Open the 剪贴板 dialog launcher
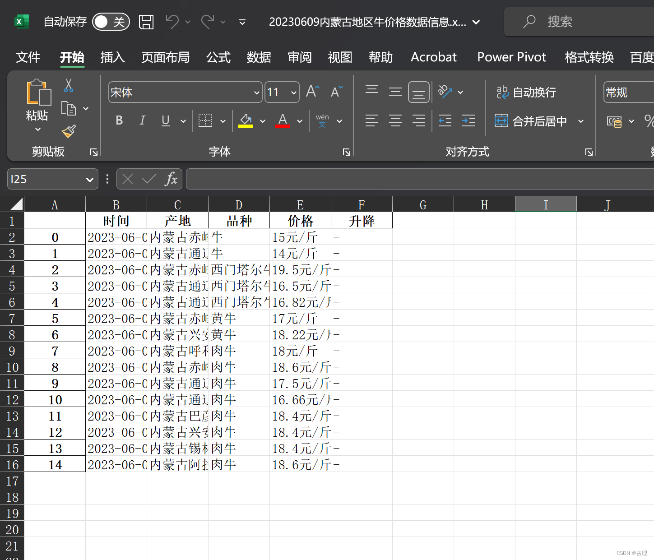 (94, 152)
